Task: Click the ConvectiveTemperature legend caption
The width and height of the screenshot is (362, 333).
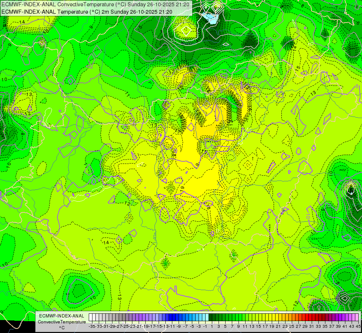Action: pos(62,322)
